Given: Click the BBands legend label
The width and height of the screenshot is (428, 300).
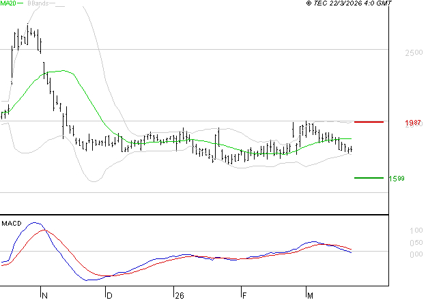Looking at the screenshot, I should (x=38, y=3).
